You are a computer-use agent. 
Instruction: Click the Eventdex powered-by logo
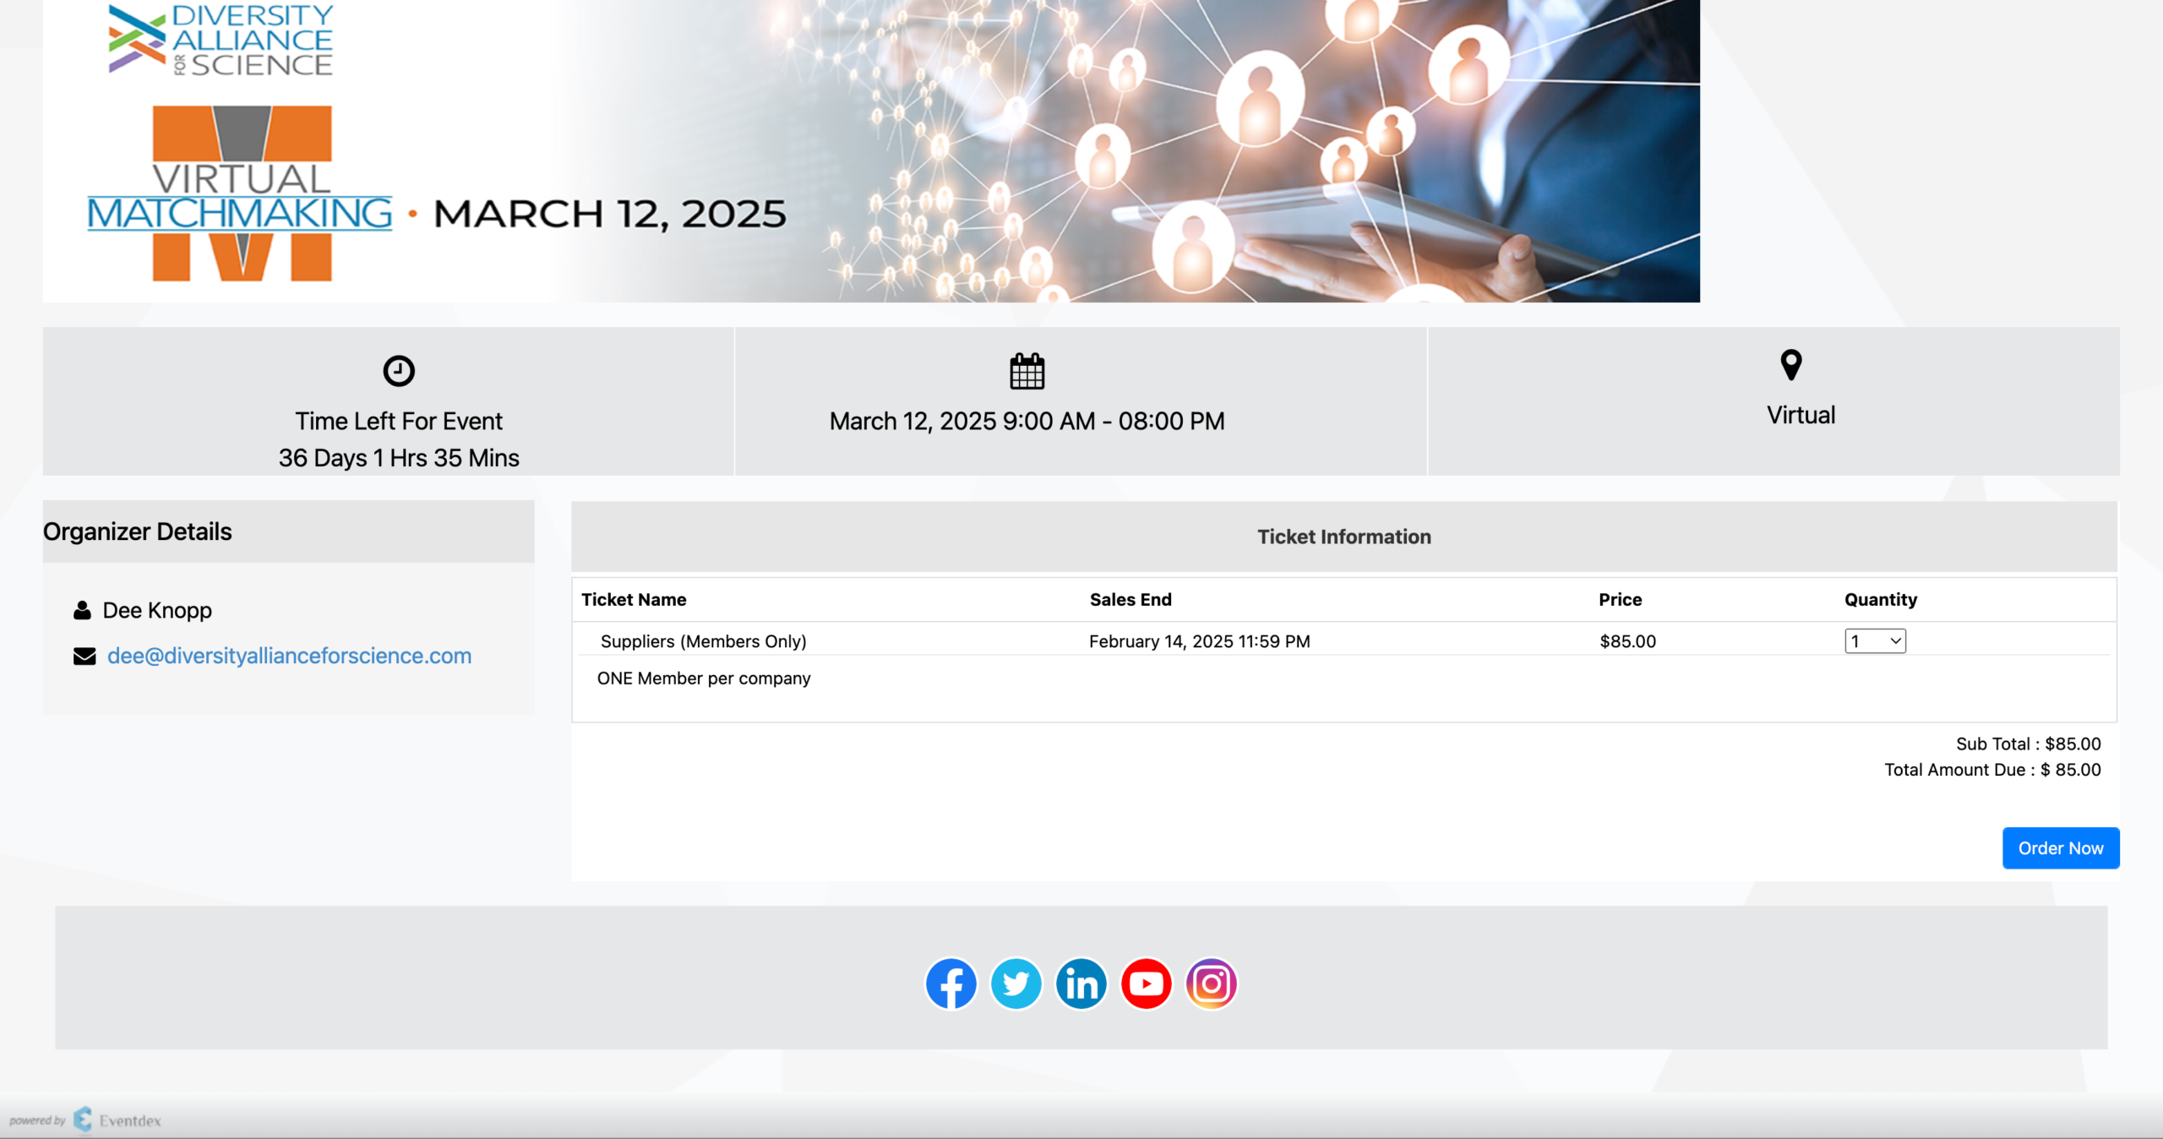click(x=84, y=1120)
